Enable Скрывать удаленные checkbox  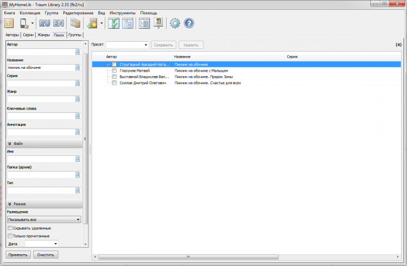click(x=10, y=228)
